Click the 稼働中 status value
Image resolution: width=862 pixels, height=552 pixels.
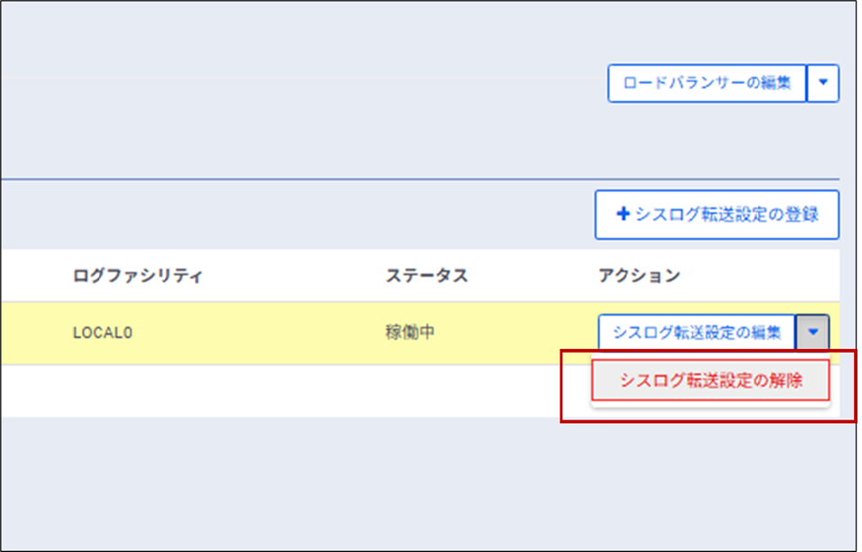tap(410, 333)
